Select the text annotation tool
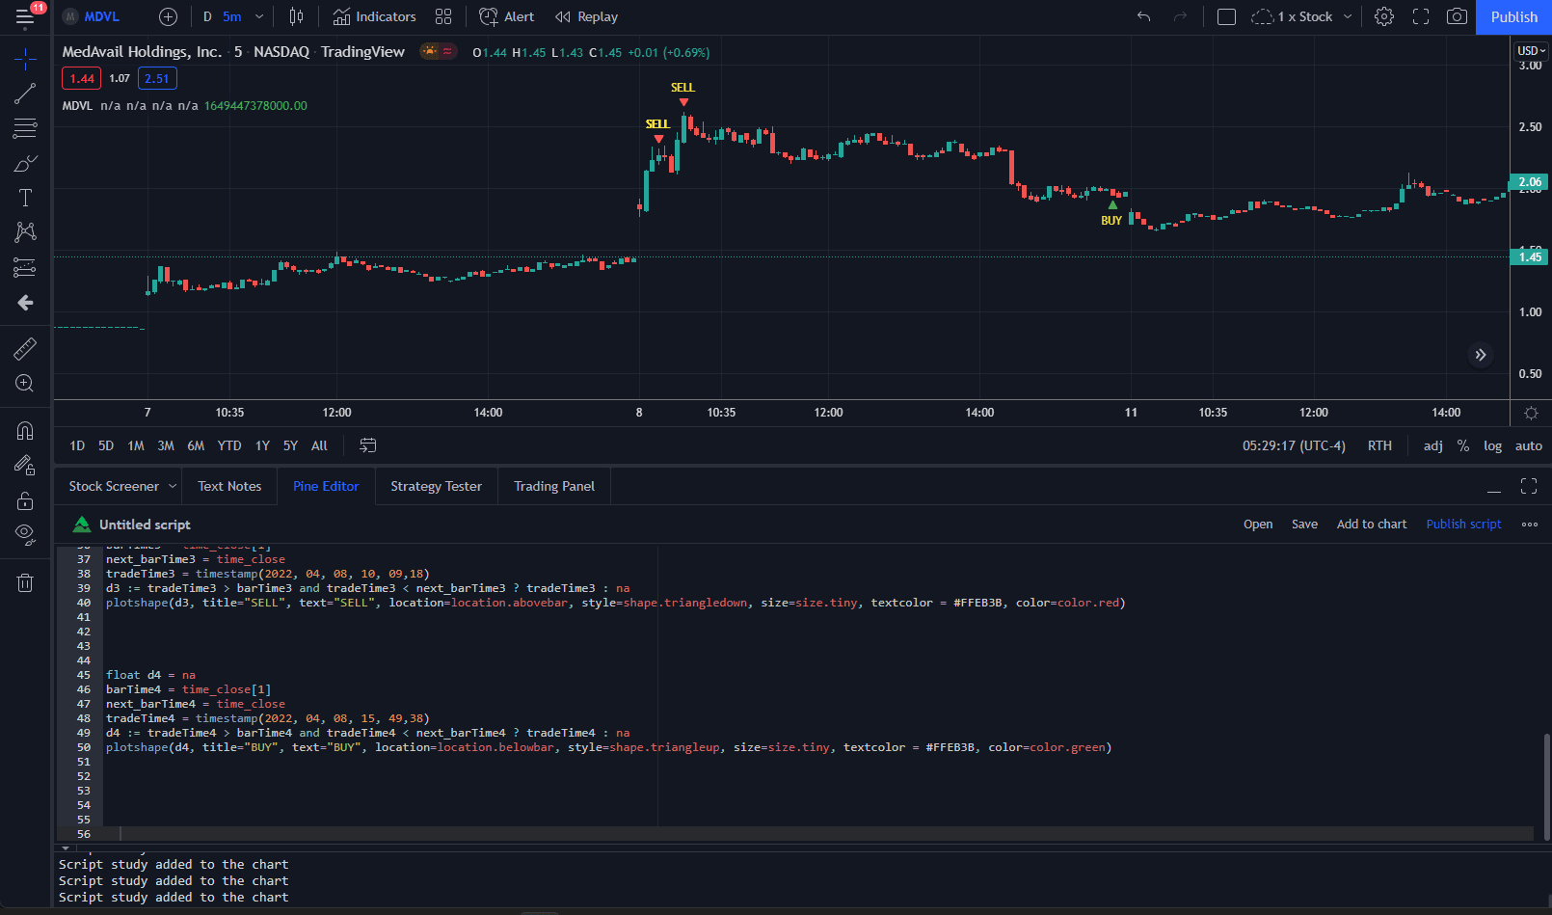Image resolution: width=1552 pixels, height=915 pixels. 25,198
